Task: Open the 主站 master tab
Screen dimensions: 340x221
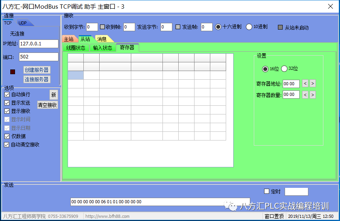Action: [68, 39]
